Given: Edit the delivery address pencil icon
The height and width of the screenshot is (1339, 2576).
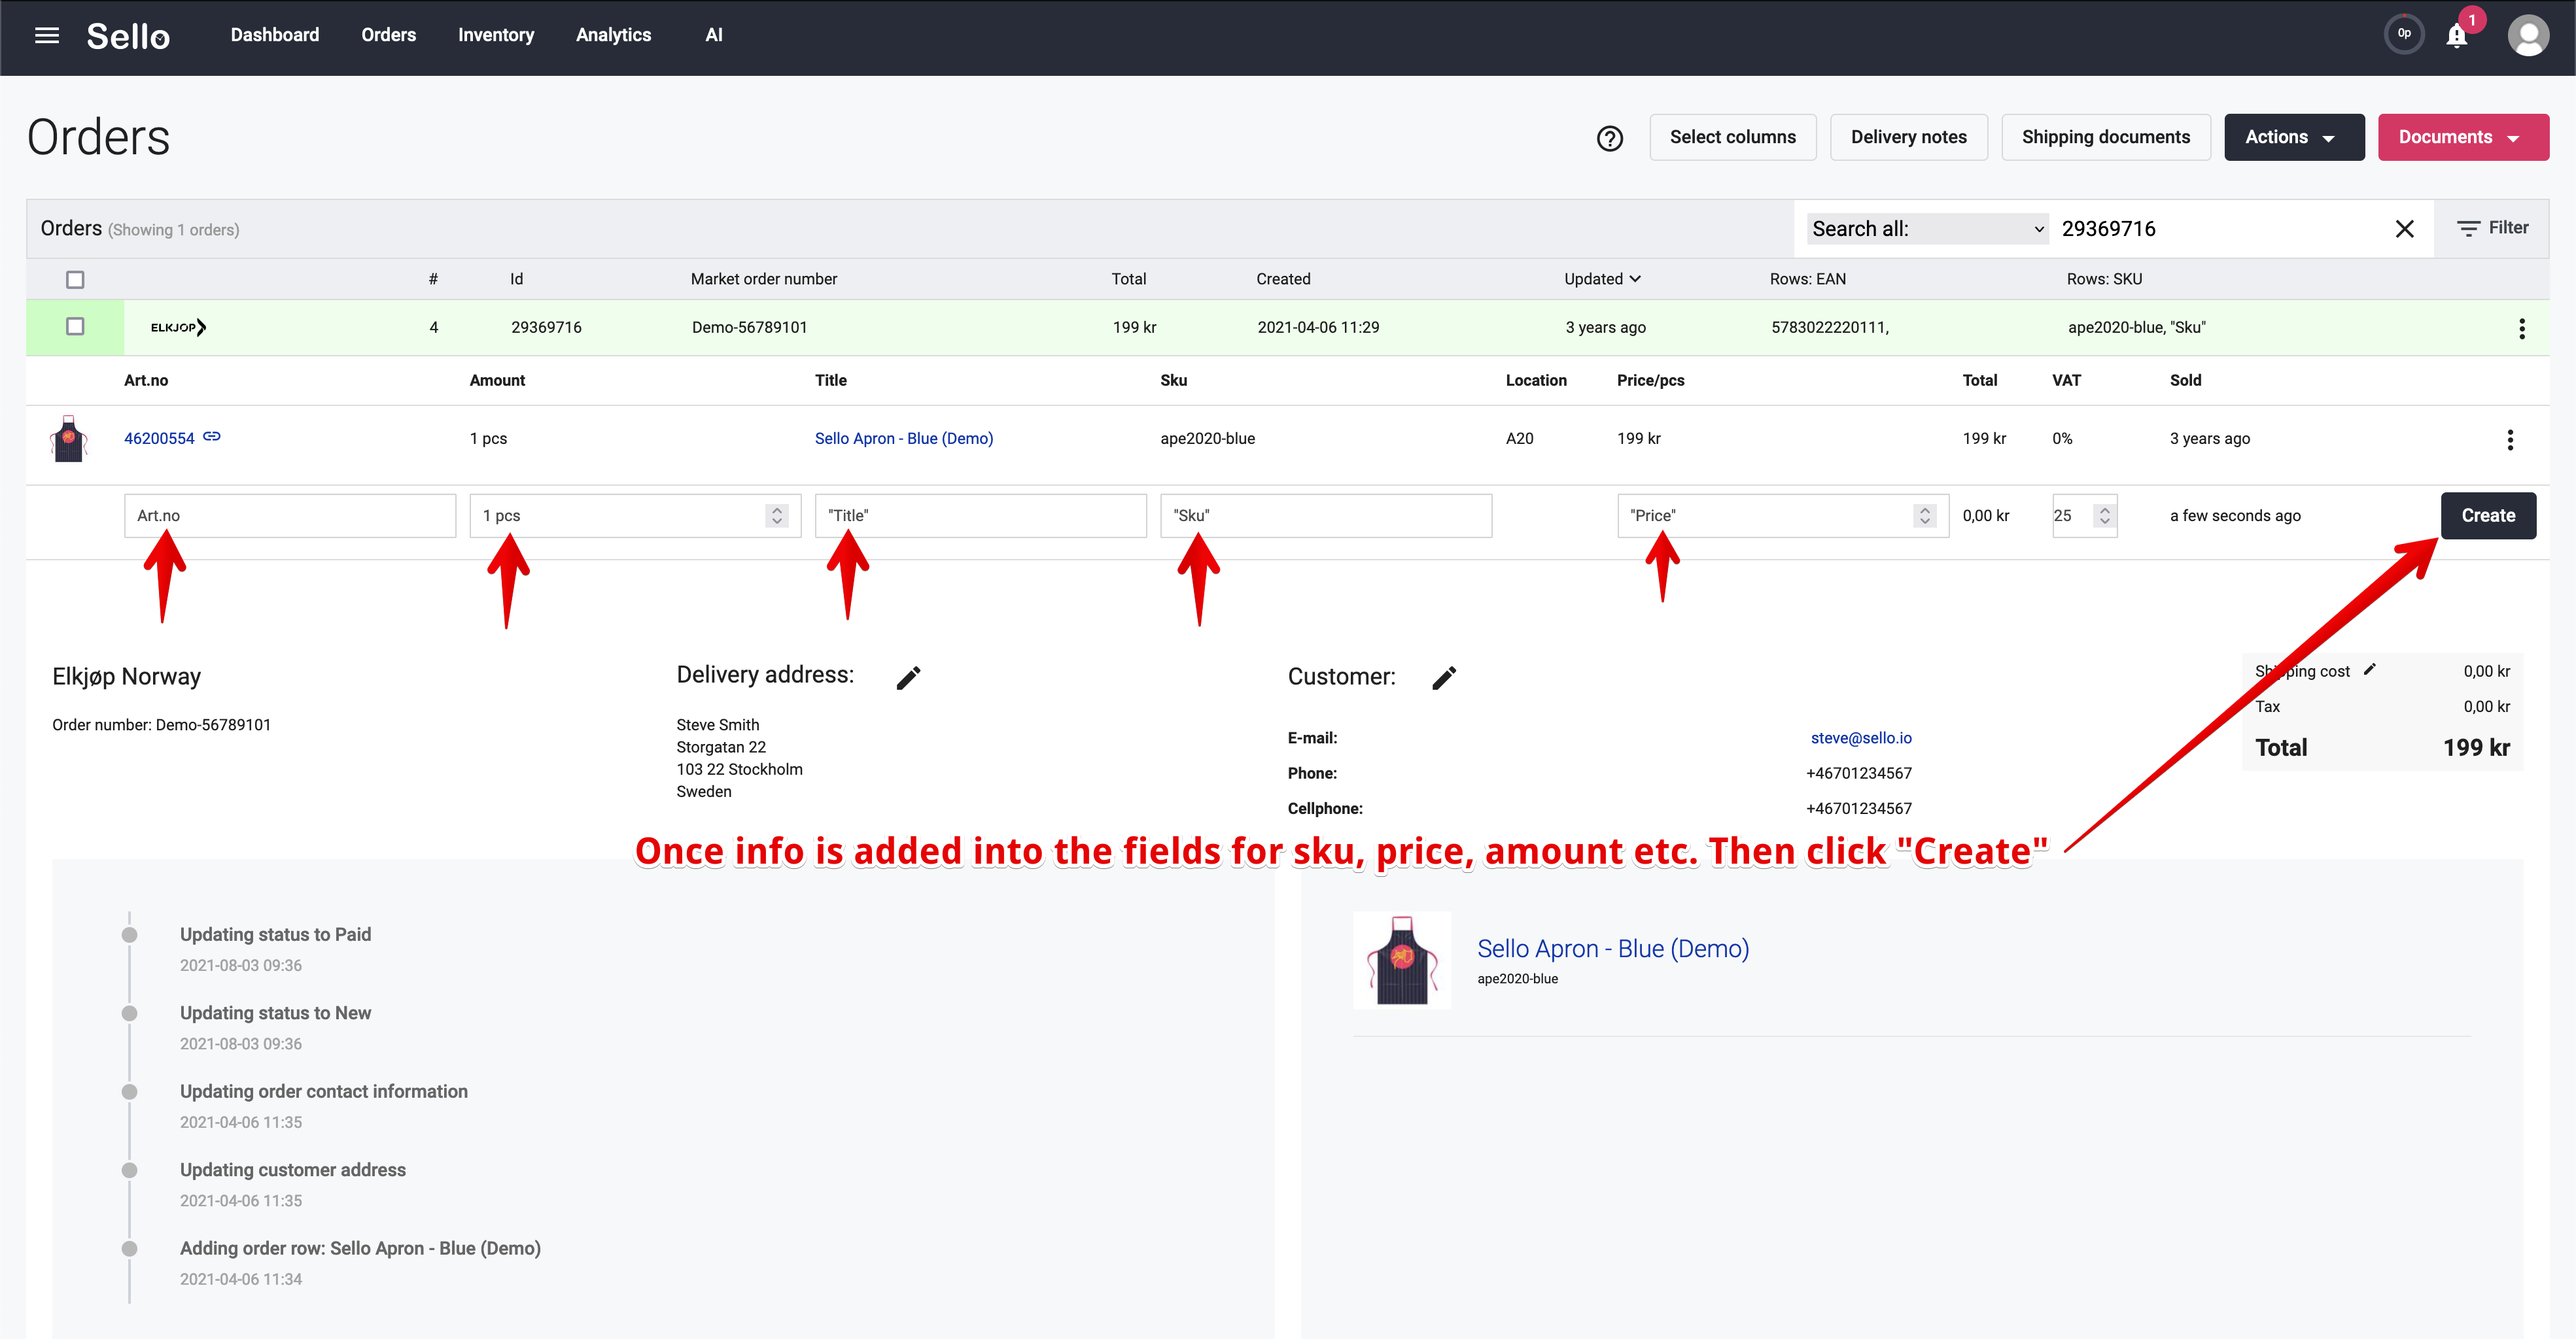Looking at the screenshot, I should click(x=908, y=677).
